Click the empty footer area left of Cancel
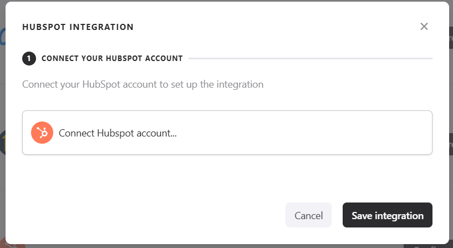Image resolution: width=453 pixels, height=248 pixels. pyautogui.click(x=150, y=215)
